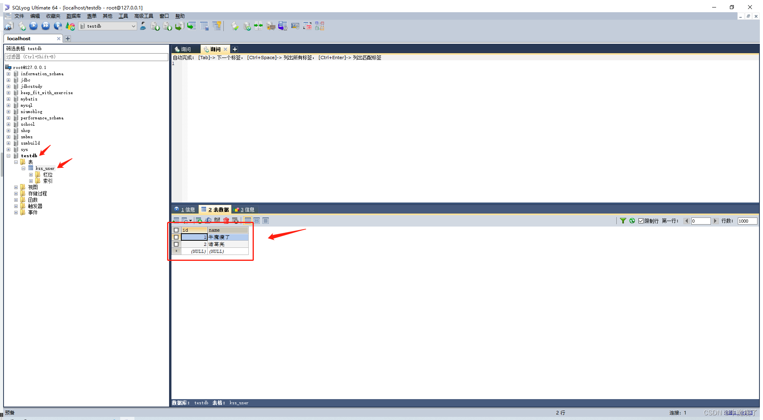The width and height of the screenshot is (763, 420).
Task: Switch to the 1 信息 result tab
Action: click(185, 210)
